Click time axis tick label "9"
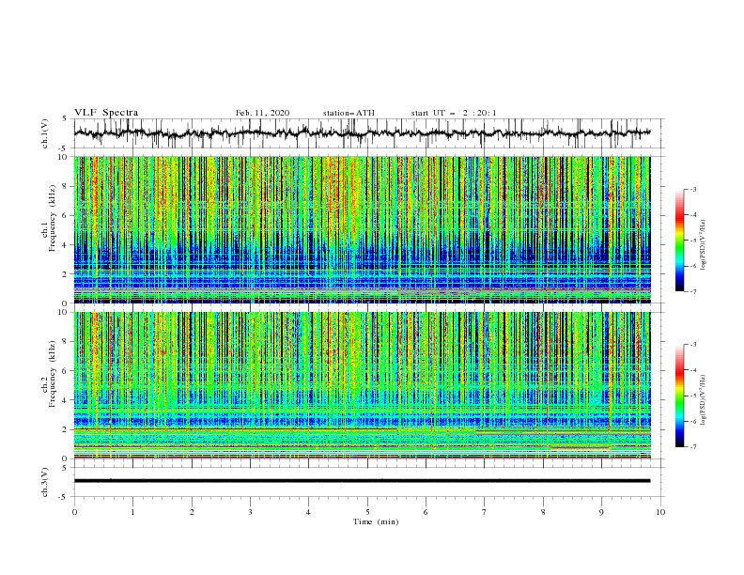Screen dimensions: 744x575 [601, 512]
